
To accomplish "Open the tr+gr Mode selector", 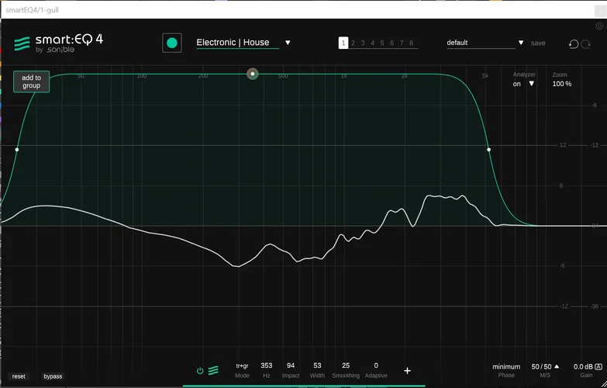I will click(243, 365).
